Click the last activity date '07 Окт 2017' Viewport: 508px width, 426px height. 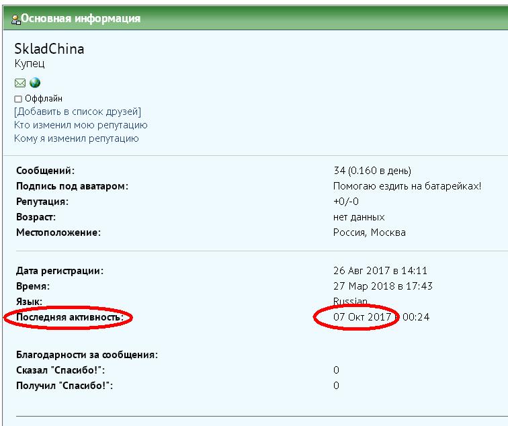[x=362, y=317]
